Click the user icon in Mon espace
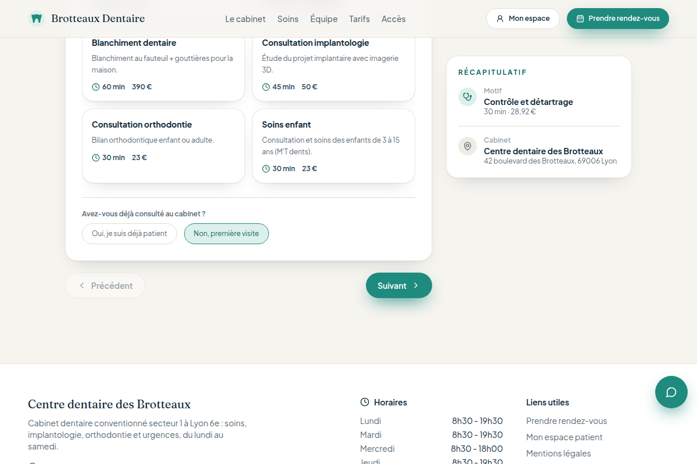The height and width of the screenshot is (464, 697). click(500, 19)
